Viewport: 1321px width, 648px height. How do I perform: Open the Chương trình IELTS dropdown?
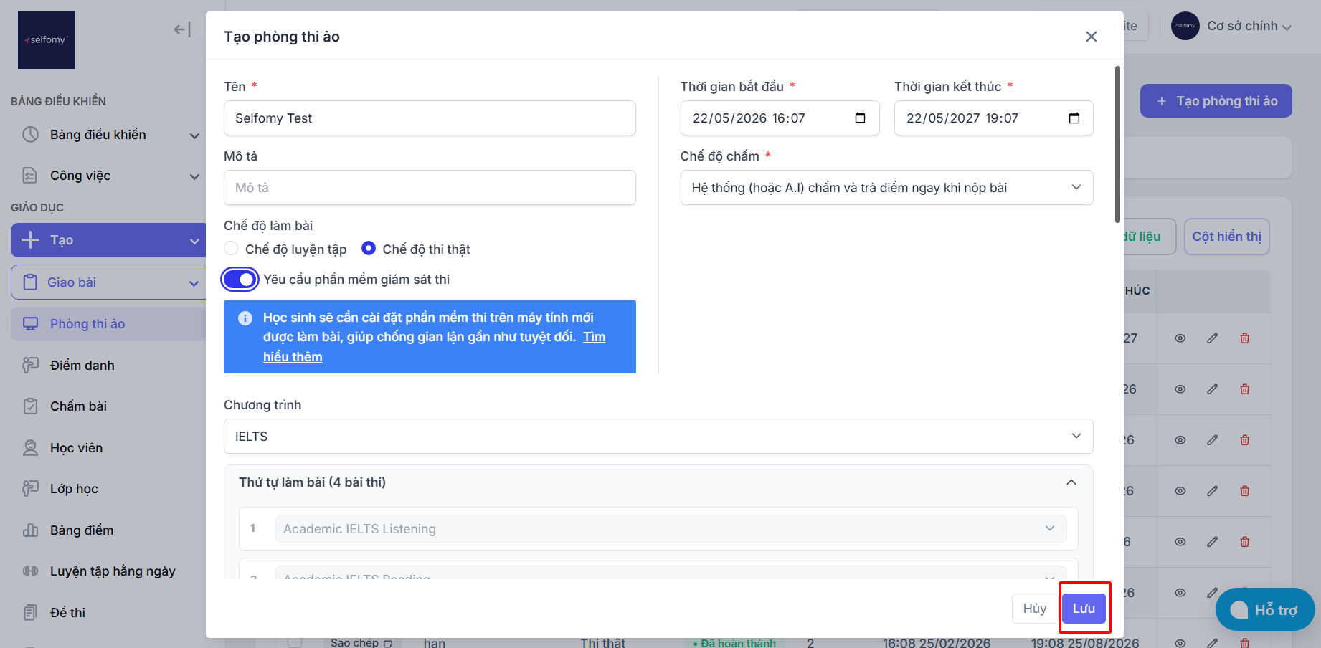(x=658, y=437)
